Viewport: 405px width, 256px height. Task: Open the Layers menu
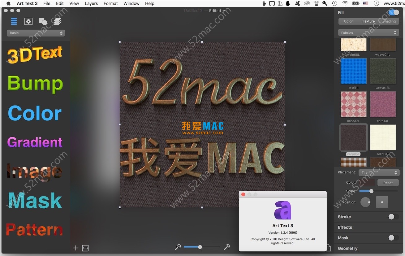[91, 3]
